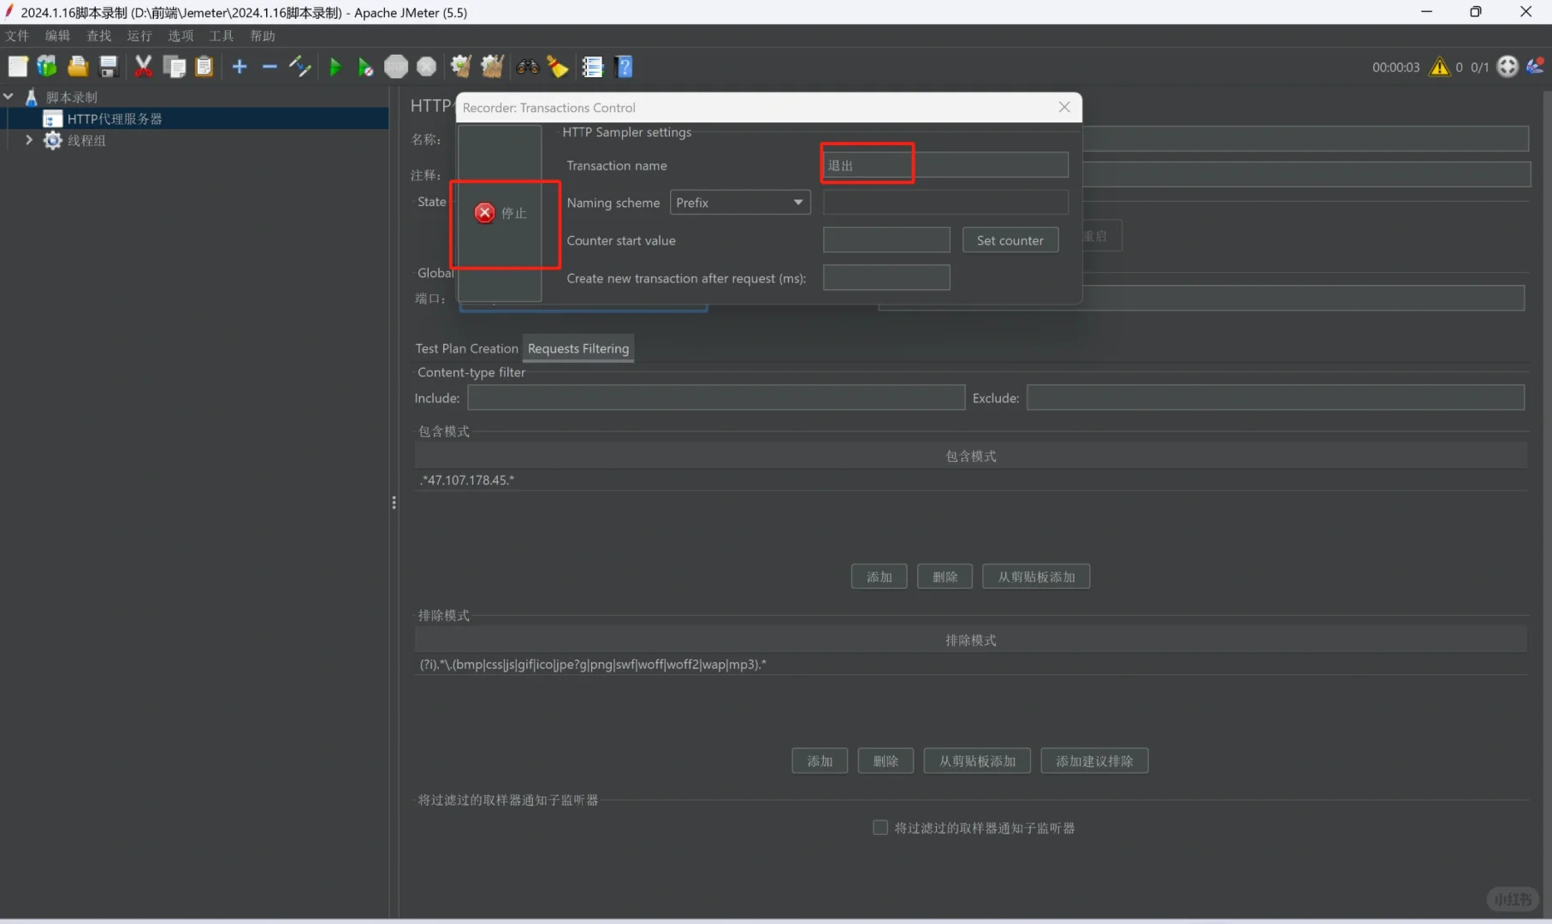This screenshot has width=1552, height=924.
Task: Create a new test plan via toolbar
Action: (18, 67)
